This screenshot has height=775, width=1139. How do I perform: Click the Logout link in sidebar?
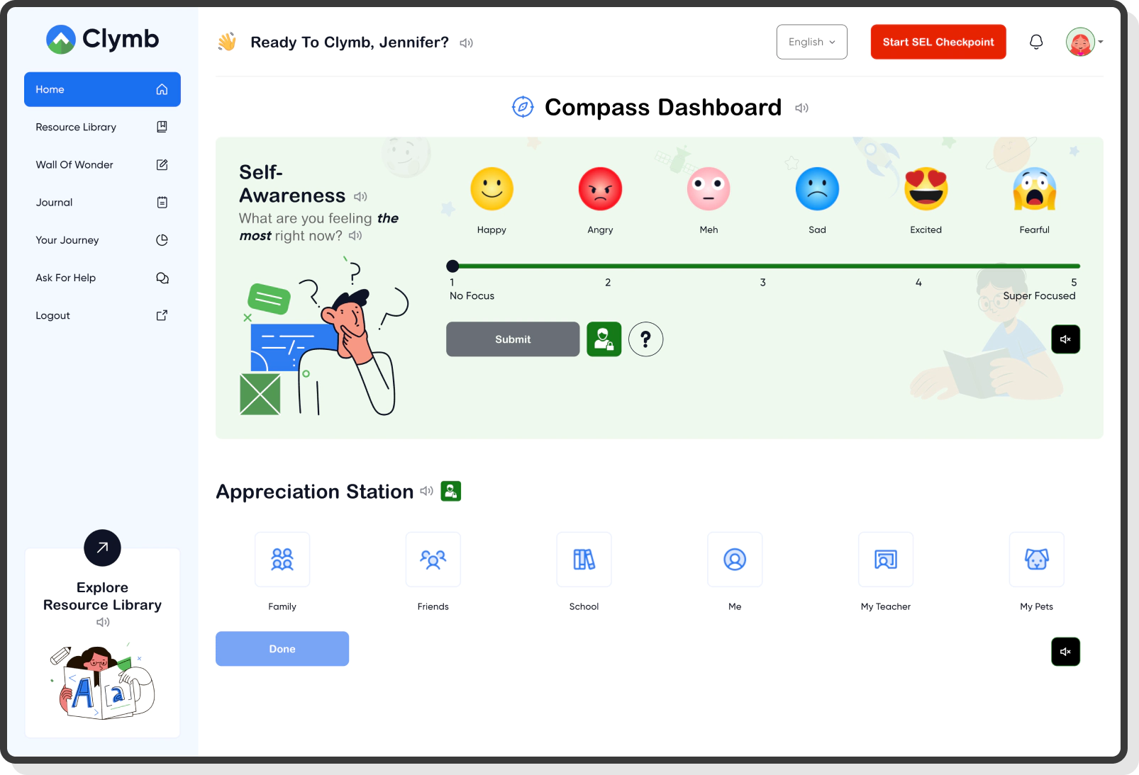tap(52, 315)
